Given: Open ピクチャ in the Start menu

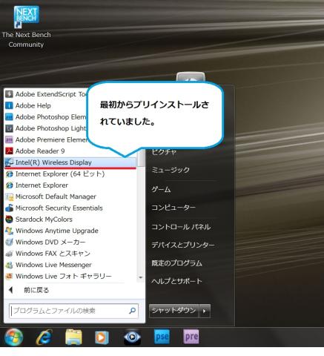Looking at the screenshot, I should [x=164, y=151].
